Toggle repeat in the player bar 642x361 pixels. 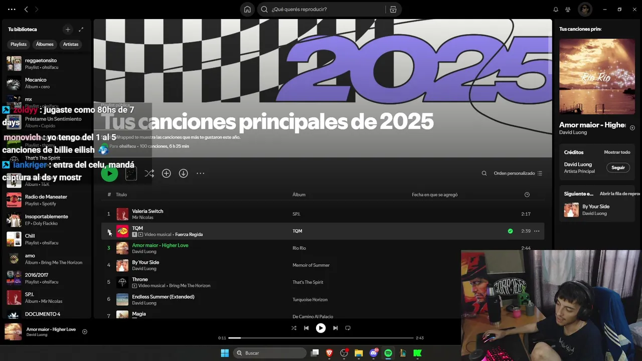pos(348,328)
